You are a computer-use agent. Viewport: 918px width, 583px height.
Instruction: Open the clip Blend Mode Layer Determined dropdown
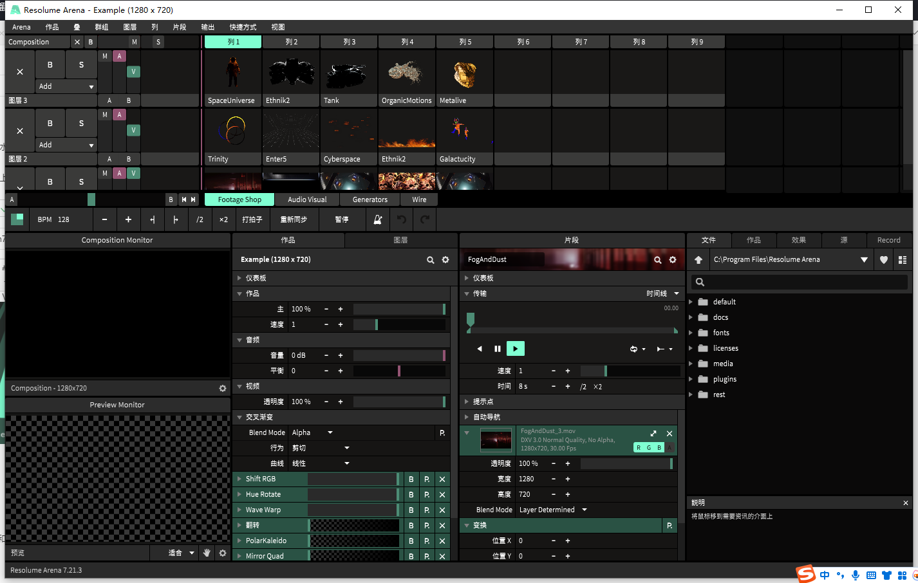click(x=553, y=510)
